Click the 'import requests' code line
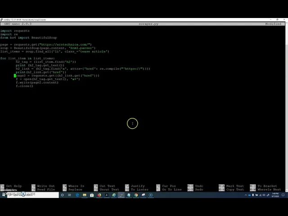288x216 pixels. pyautogui.click(x=15, y=31)
